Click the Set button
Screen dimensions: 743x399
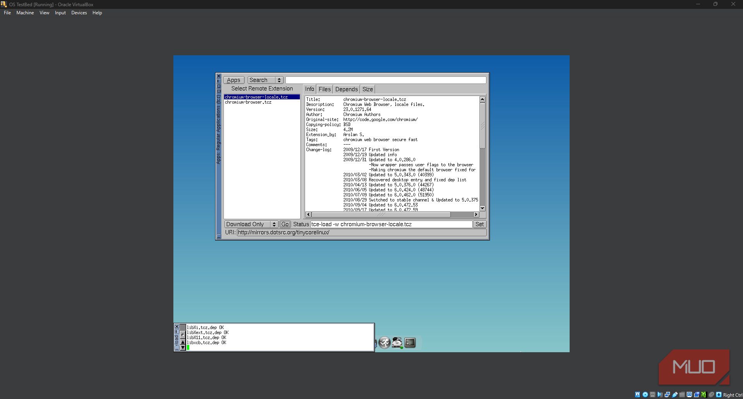479,224
